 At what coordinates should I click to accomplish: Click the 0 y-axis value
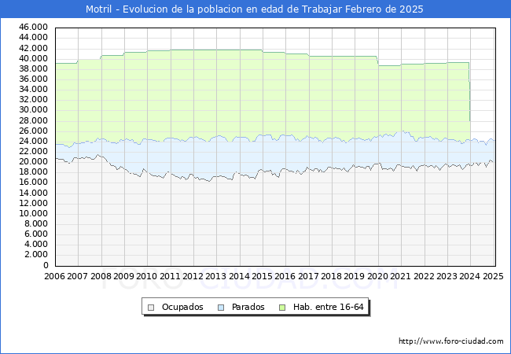point(46,265)
